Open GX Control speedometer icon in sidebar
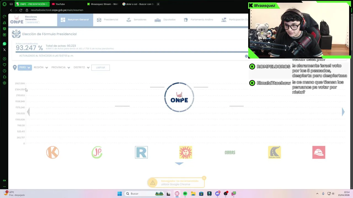Viewport: 353px width, 198px height. tap(4, 16)
